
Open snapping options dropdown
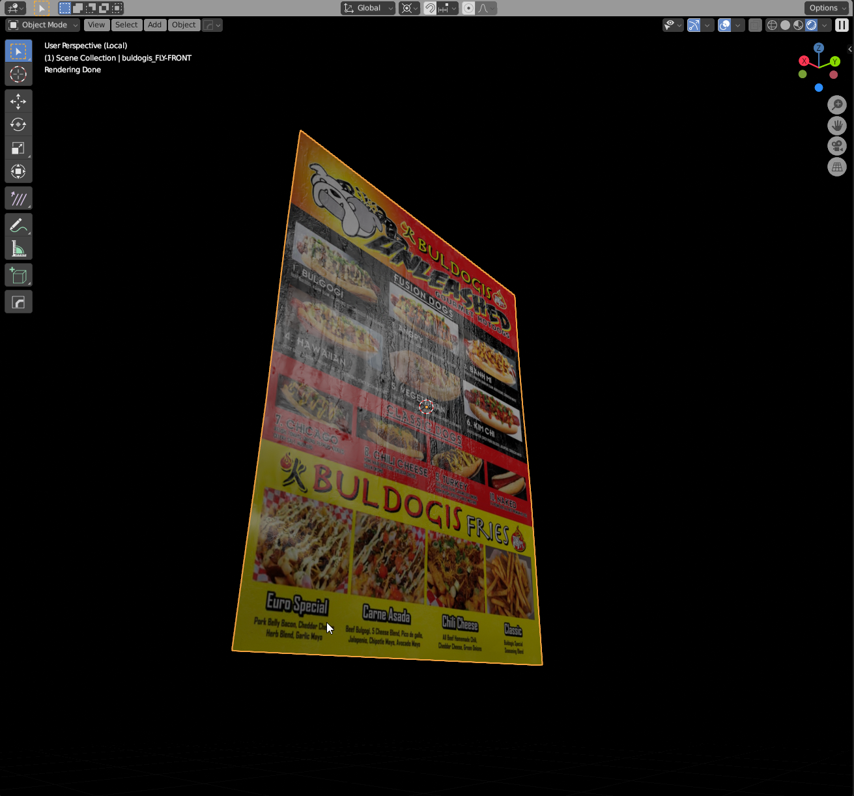click(x=448, y=8)
